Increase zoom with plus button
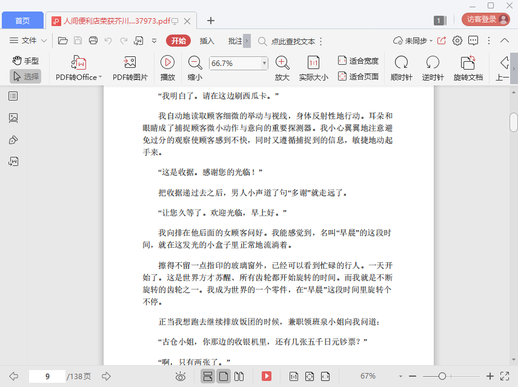 click(x=490, y=376)
